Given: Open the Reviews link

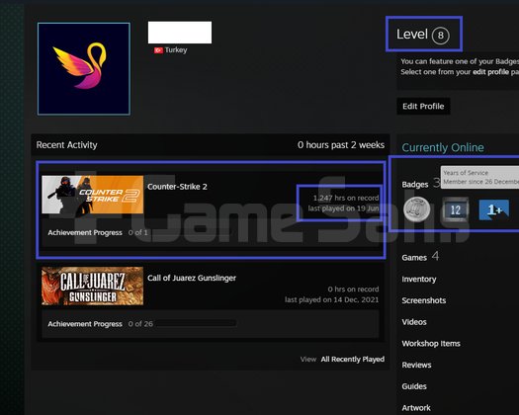Looking at the screenshot, I should pos(416,365).
